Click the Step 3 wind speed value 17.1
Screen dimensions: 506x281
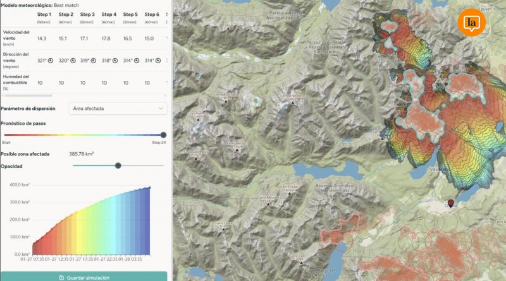(x=87, y=39)
